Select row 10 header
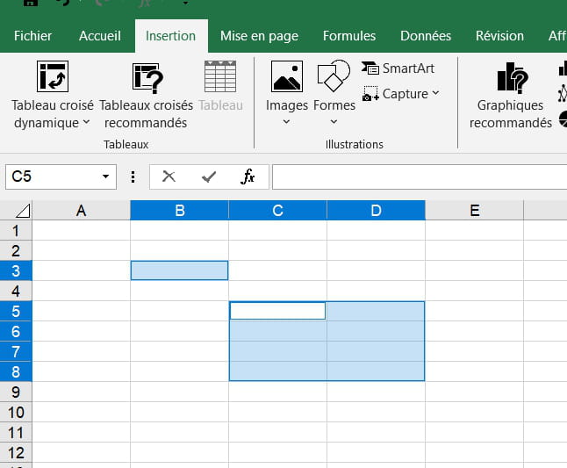The height and width of the screenshot is (468, 567). [16, 412]
